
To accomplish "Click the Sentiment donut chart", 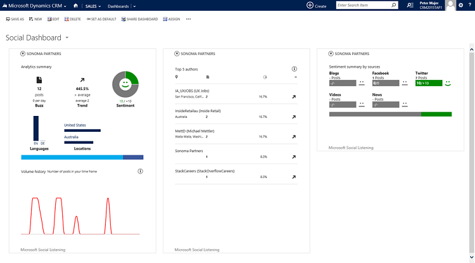I will pos(125,84).
